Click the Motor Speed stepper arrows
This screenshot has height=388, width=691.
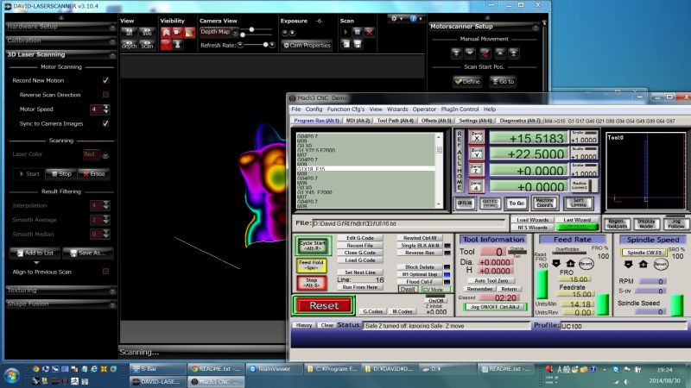coord(106,110)
